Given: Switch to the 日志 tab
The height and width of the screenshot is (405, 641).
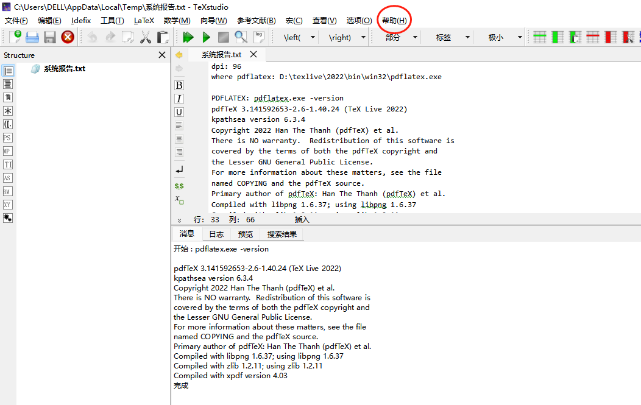Looking at the screenshot, I should (x=216, y=234).
